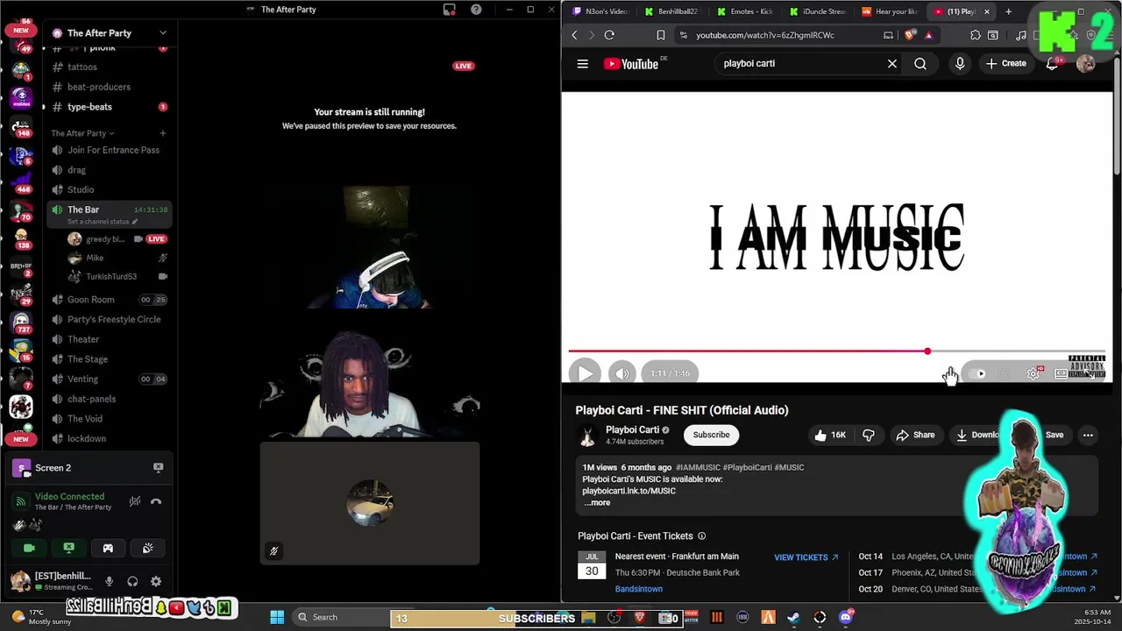This screenshot has height=631, width=1122.
Task: Open the Playboi Carti channel name
Action: click(x=632, y=429)
